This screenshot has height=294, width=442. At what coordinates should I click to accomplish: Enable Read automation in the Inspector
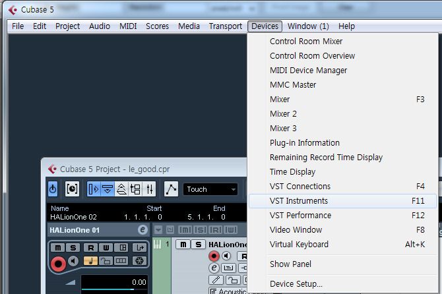tap(91, 248)
